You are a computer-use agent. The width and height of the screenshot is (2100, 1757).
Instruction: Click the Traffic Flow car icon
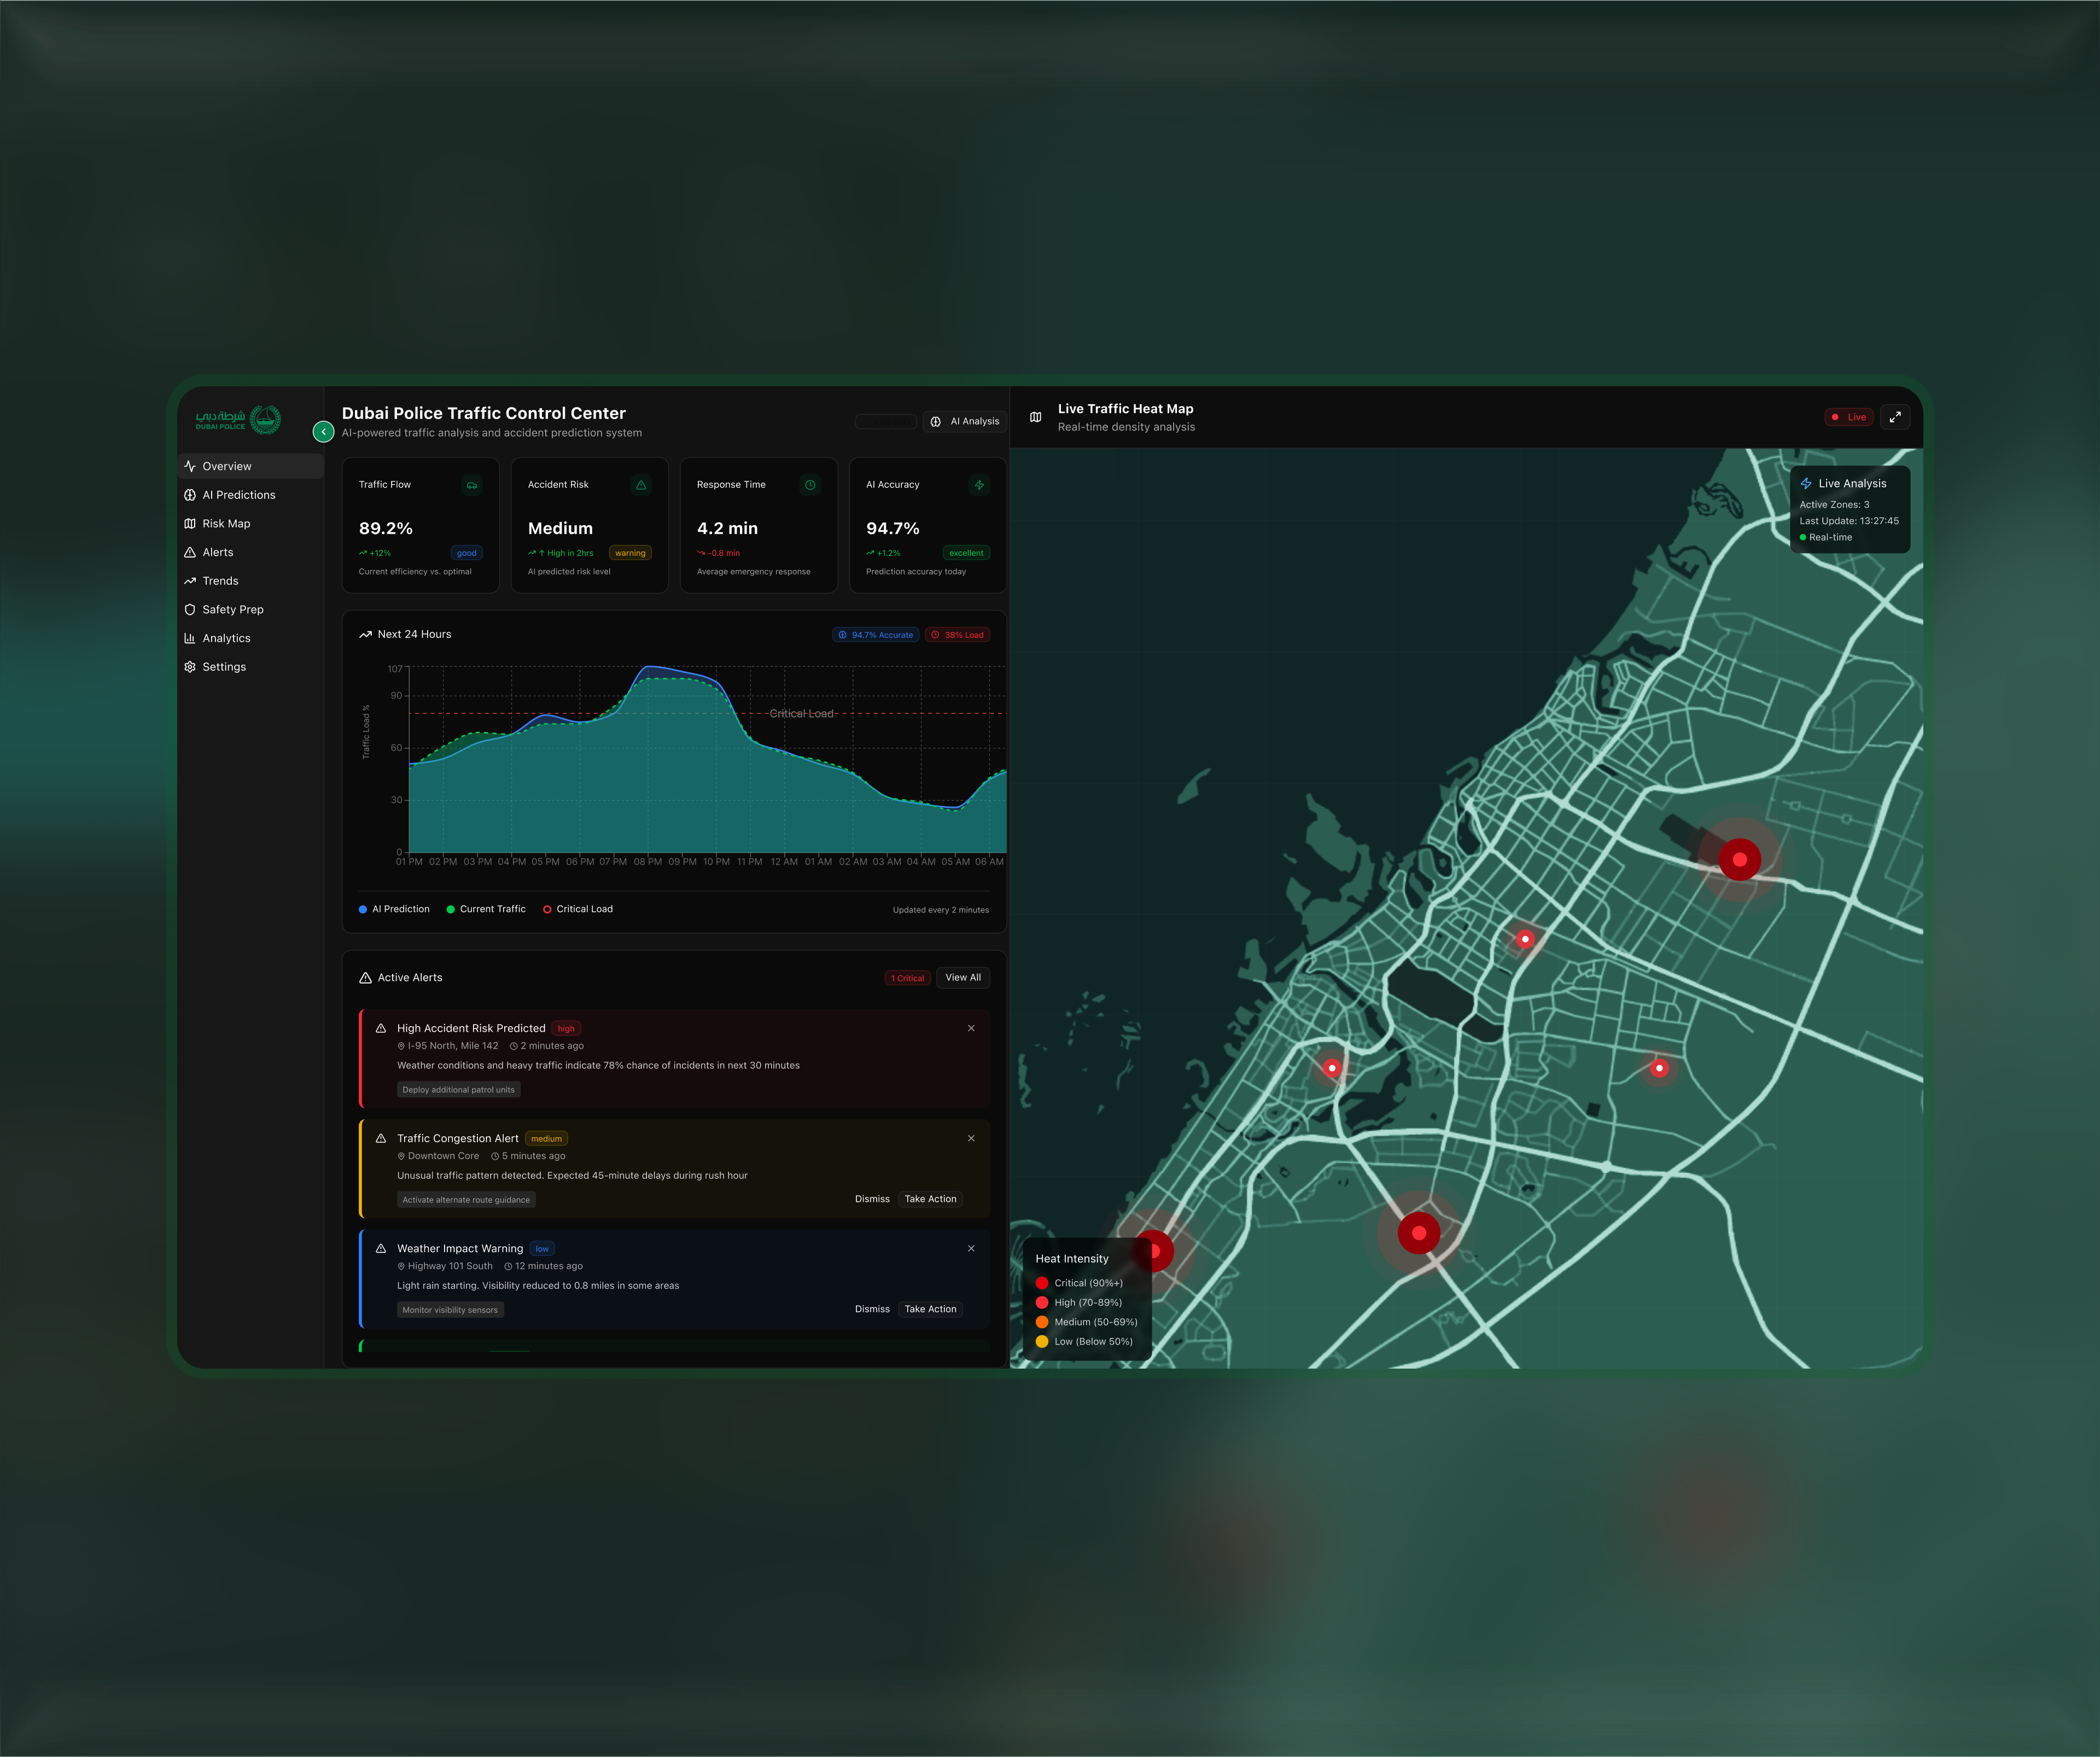pyautogui.click(x=472, y=484)
